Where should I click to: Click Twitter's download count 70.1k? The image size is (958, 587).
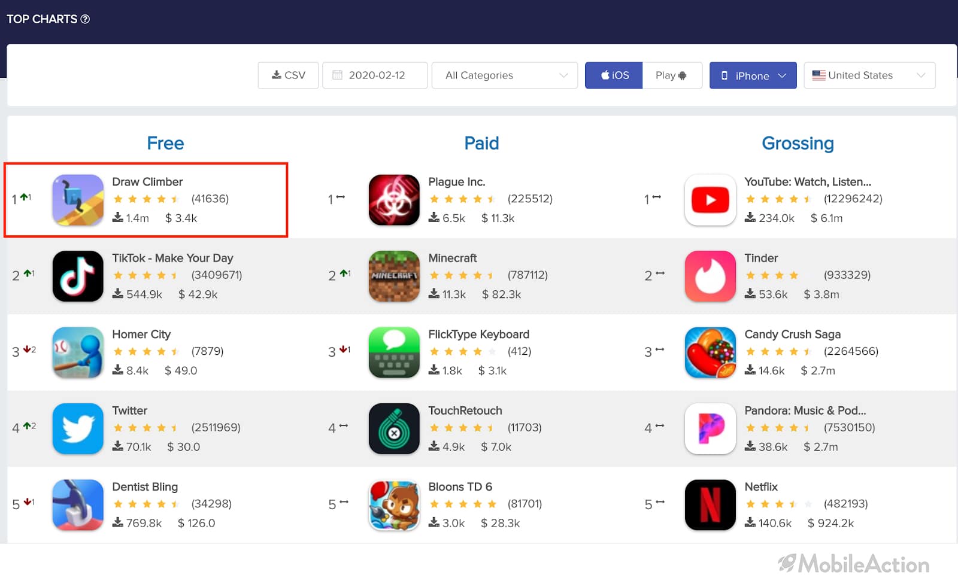pyautogui.click(x=138, y=447)
